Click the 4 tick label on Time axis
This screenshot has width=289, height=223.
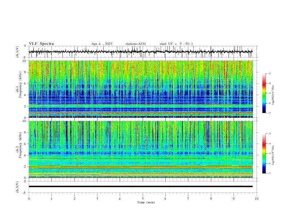tap(120, 199)
